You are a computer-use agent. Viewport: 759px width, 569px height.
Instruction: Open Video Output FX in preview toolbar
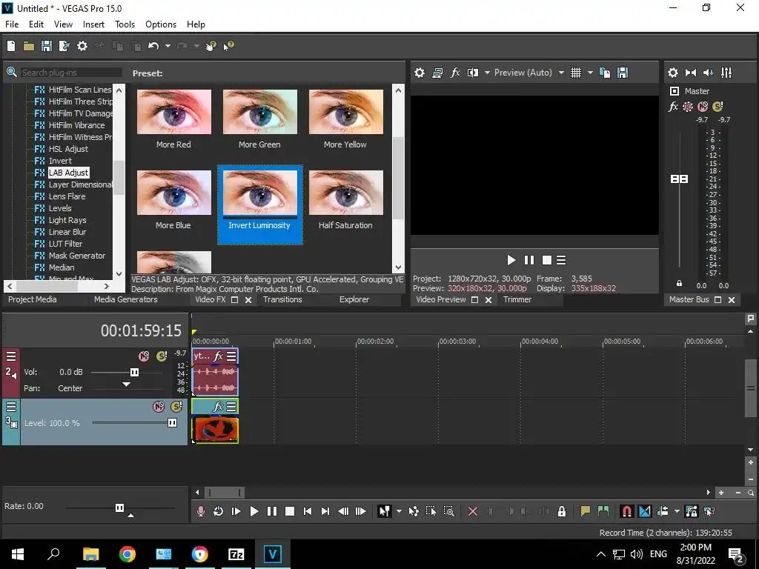tap(455, 73)
